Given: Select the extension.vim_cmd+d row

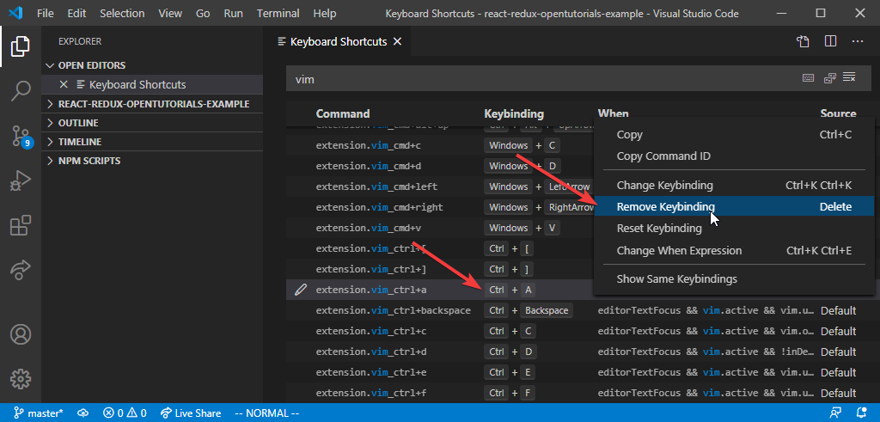Looking at the screenshot, I should click(x=441, y=166).
